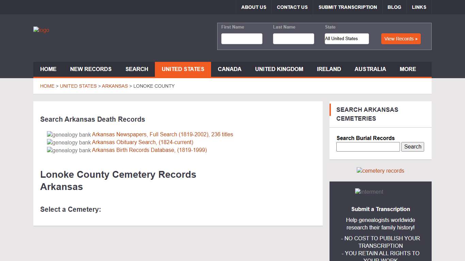Screen dimensions: 465x261
Task: Click inside the First Name field
Action: tap(242, 39)
